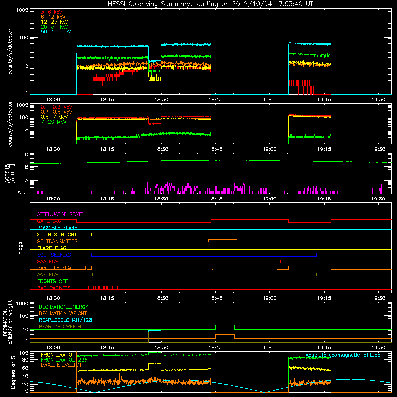397x397 pixels.
Task: Select the DECIMATION_ENERGY legend label
Action: point(64,307)
